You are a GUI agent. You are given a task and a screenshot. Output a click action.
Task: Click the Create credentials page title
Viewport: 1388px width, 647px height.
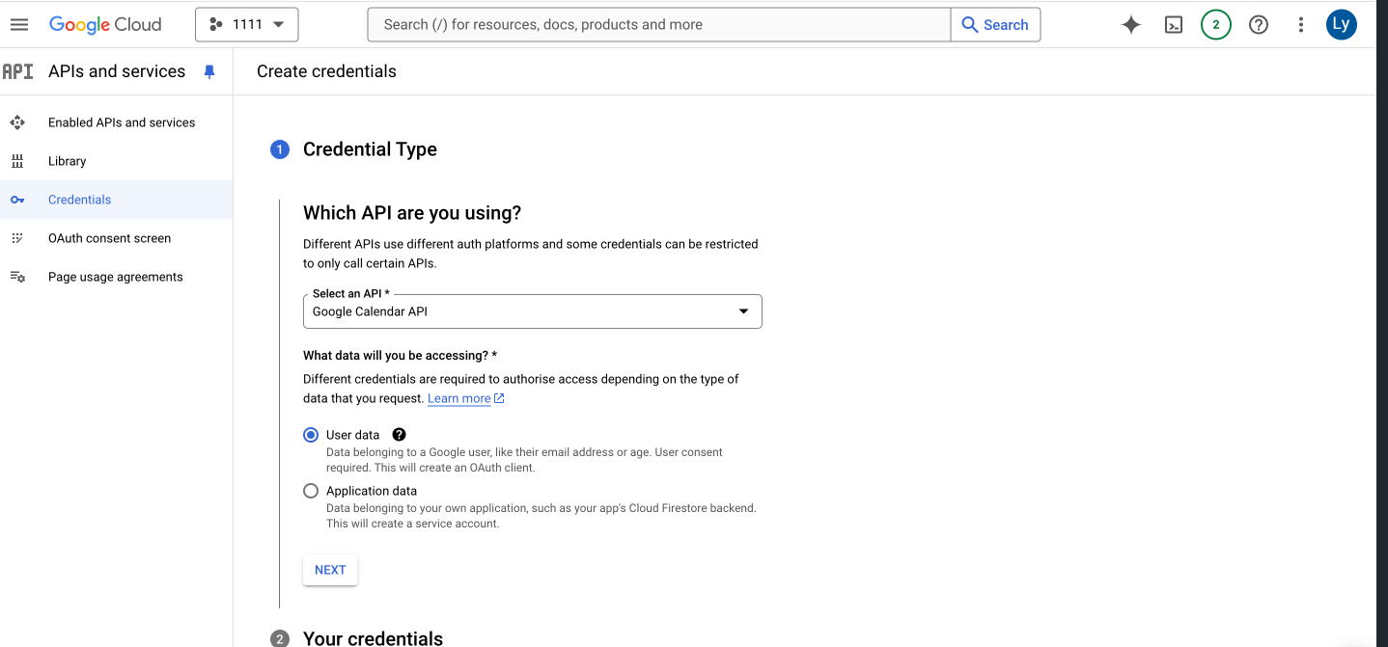[326, 71]
